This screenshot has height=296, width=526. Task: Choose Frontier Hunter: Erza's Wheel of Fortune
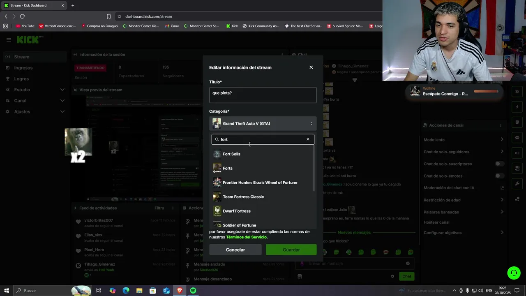tap(263, 183)
